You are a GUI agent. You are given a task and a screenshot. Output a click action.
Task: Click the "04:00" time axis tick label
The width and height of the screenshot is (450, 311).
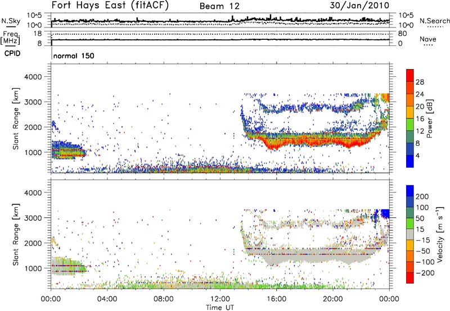point(107,299)
